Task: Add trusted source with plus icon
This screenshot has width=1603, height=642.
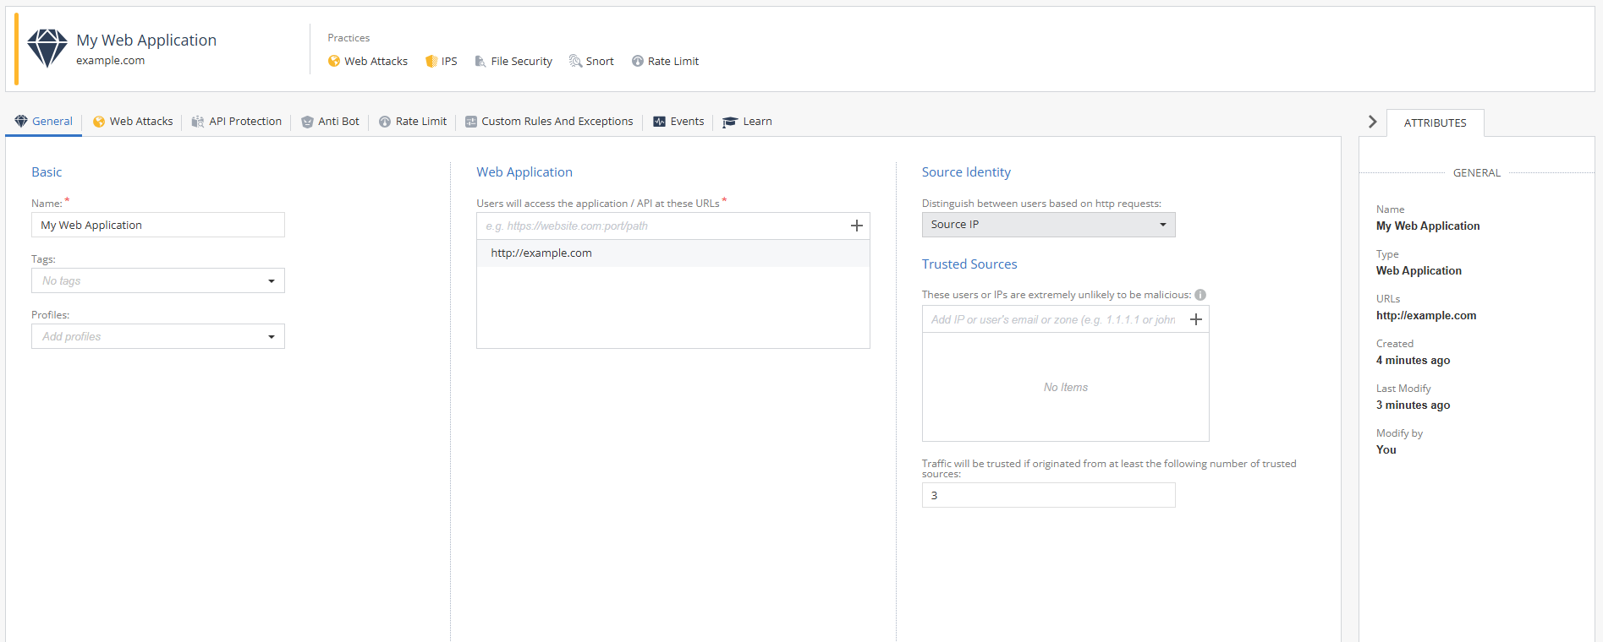Action: coord(1195,319)
